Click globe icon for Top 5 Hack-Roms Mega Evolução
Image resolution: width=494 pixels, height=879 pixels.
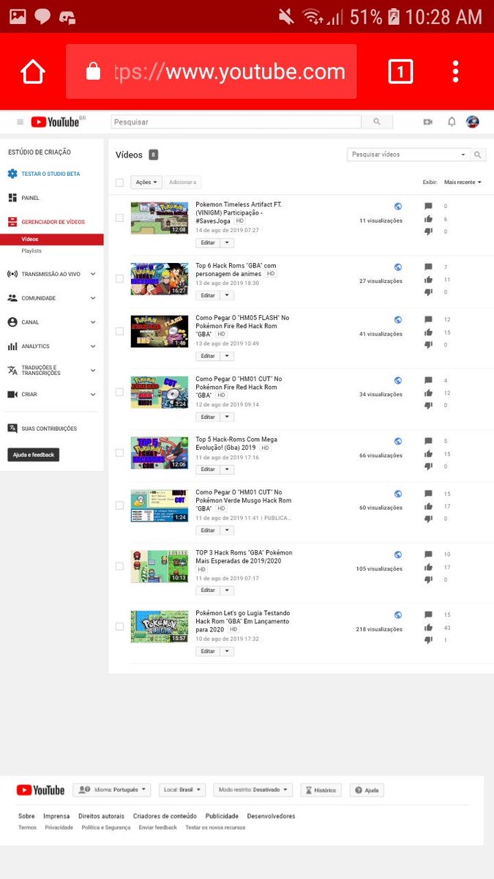pos(398,442)
